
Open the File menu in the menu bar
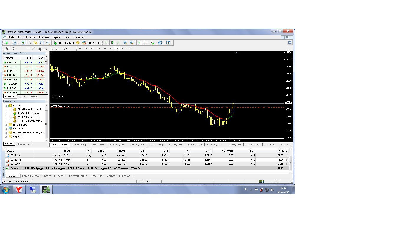[11, 37]
